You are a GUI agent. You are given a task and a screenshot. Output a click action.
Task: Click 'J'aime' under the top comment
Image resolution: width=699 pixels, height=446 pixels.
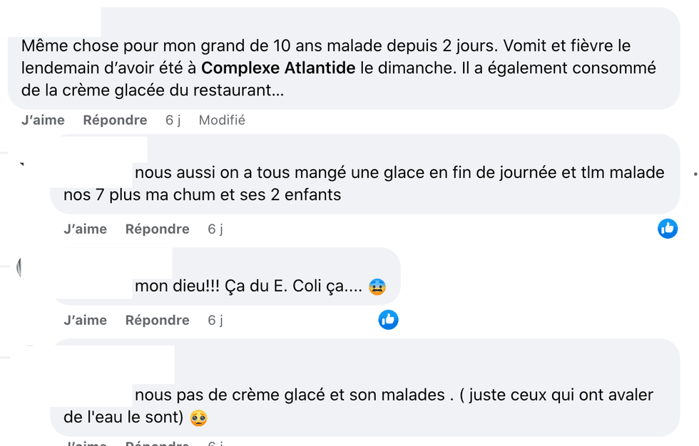coord(43,120)
